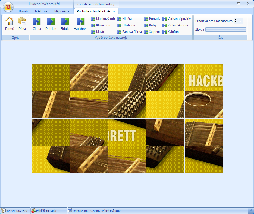Choose Ofiklejda instrument
Image resolution: width=254 pixels, height=214 pixels.
(126, 25)
